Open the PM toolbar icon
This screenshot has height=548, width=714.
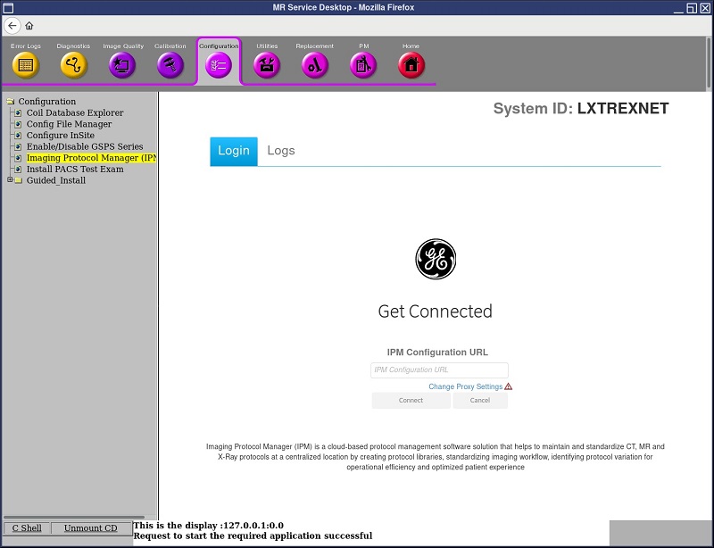pos(363,64)
